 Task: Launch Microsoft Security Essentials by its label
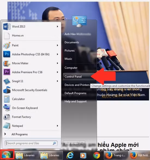tap(29, 90)
